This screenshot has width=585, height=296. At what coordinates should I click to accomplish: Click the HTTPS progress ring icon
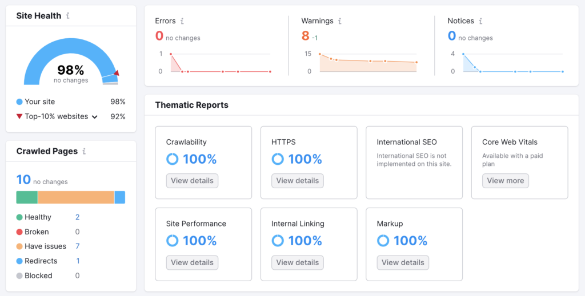click(278, 159)
